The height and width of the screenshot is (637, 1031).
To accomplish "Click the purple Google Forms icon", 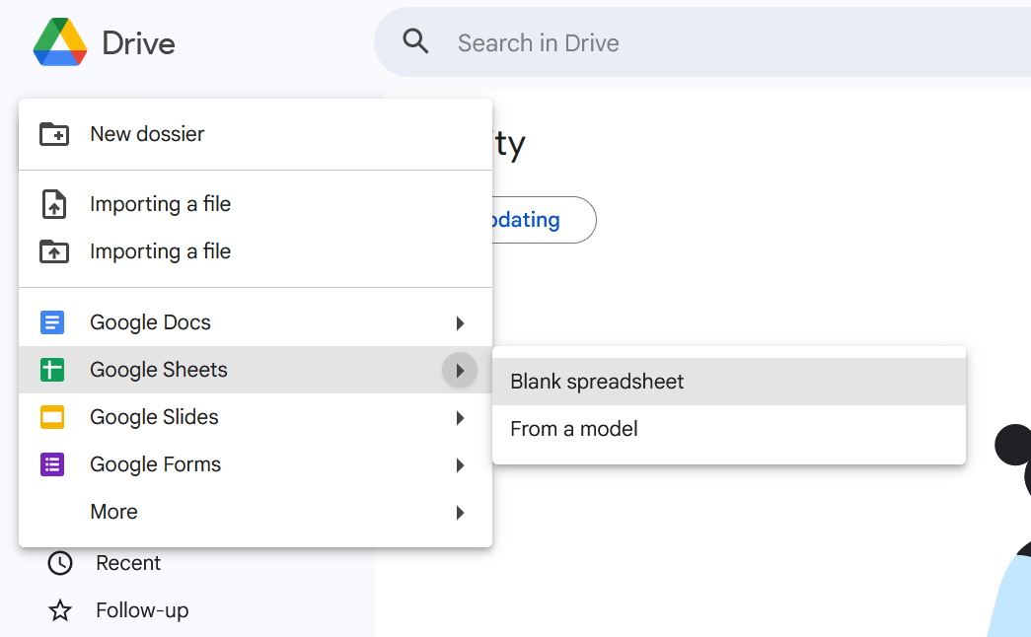I will point(52,464).
